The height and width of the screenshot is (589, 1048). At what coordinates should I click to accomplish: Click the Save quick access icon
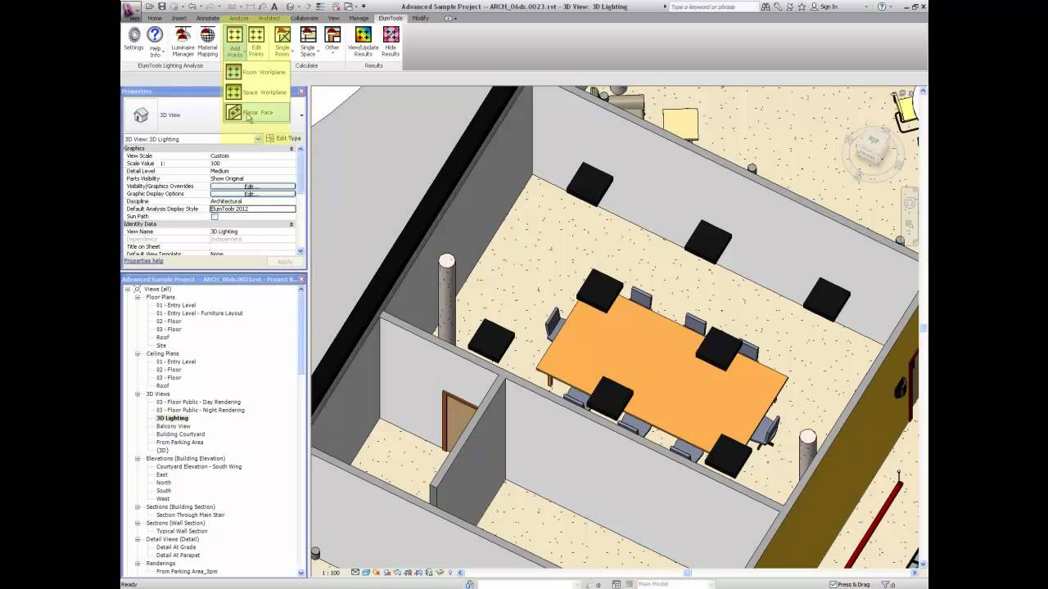click(x=162, y=7)
